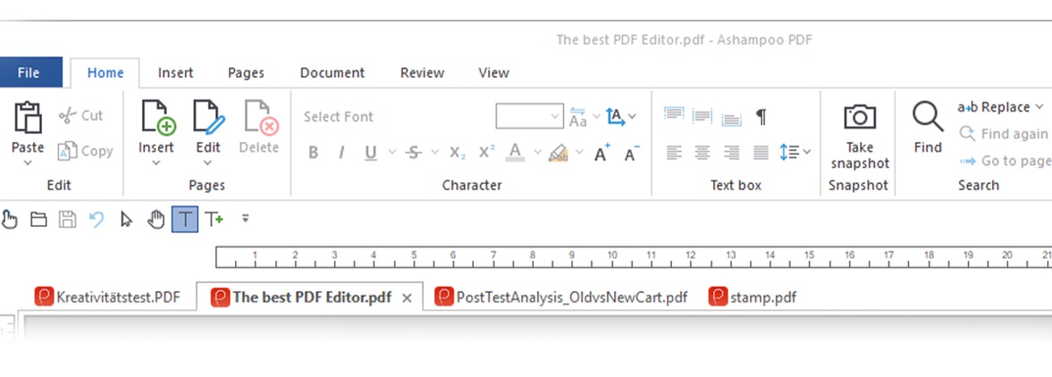
Task: Align text box content to middle
Action: [x=703, y=117]
